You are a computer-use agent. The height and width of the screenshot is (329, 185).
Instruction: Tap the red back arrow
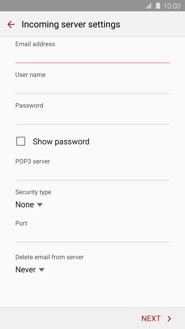point(11,24)
